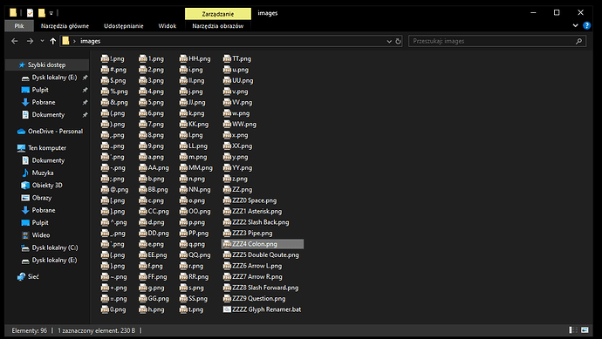This screenshot has width=602, height=339.
Task: Expand the address bar history dropdown
Action: (x=389, y=41)
